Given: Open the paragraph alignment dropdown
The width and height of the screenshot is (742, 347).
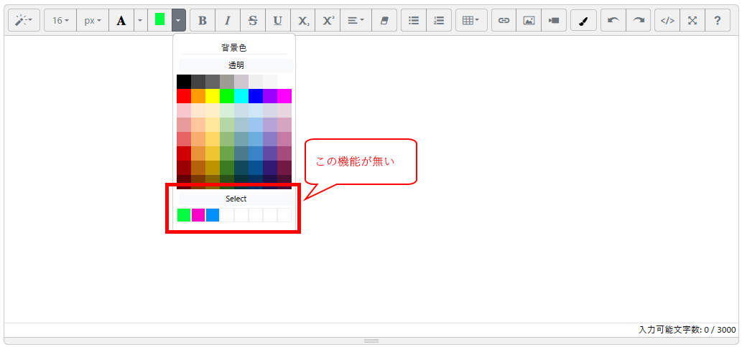Looking at the screenshot, I should 356,21.
